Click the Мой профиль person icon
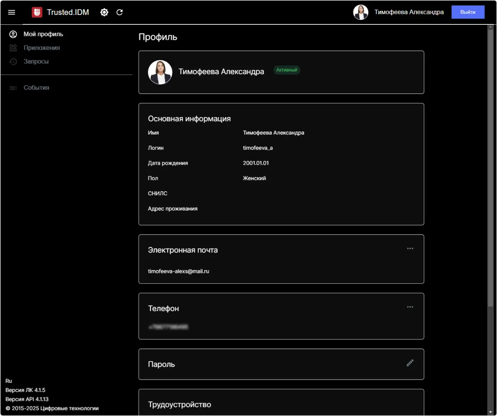Screen dimensions: 497x416 [13, 34]
